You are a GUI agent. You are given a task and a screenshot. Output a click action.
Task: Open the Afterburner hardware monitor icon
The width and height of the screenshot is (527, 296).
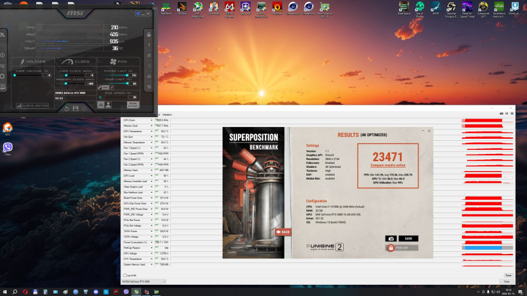click(3, 87)
